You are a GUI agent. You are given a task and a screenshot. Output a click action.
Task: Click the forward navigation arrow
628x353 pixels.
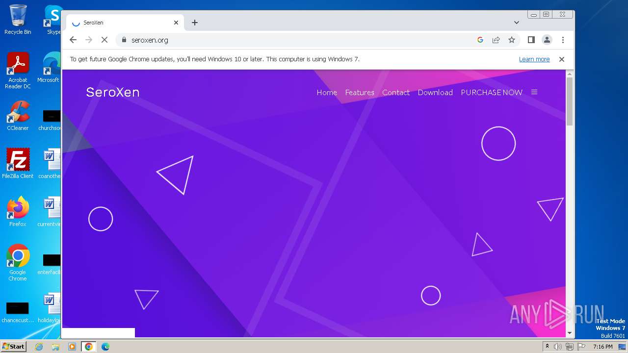89,40
